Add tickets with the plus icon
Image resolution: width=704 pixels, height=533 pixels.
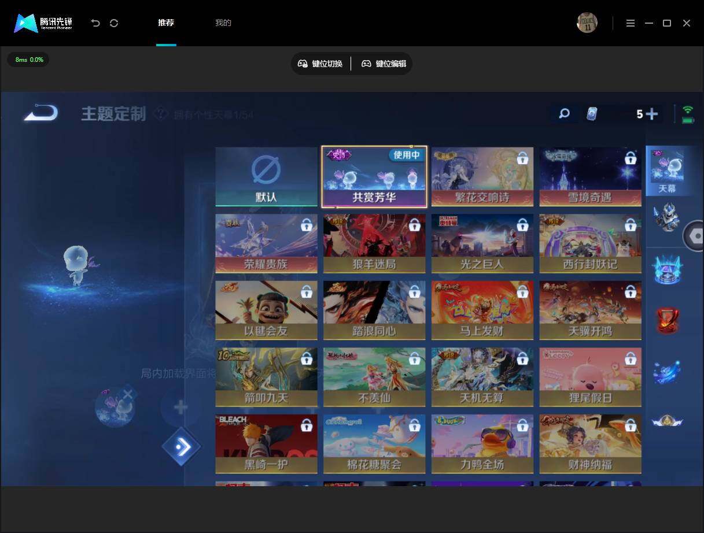coord(652,114)
